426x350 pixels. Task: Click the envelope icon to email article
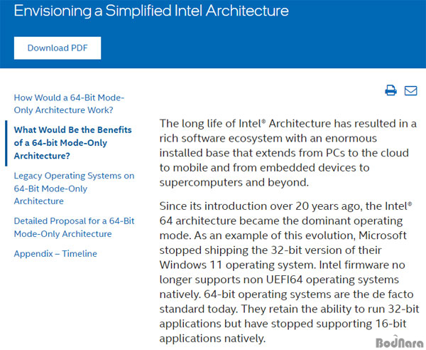click(410, 90)
